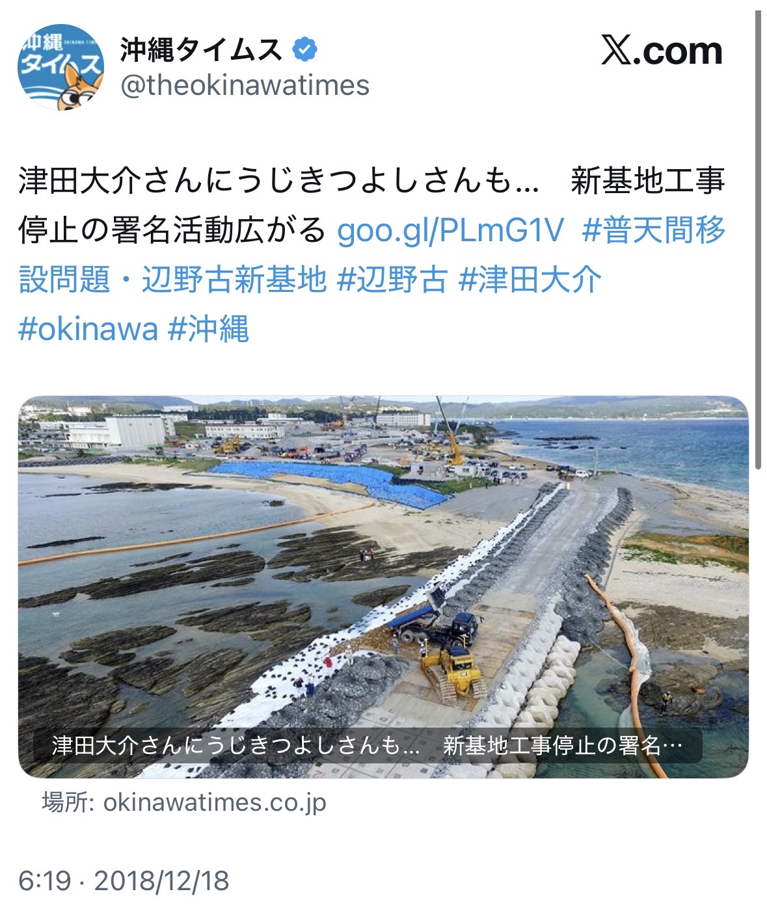Open the okinawatimes.co.jp source link
The image size is (767, 909).
pyautogui.click(x=184, y=802)
